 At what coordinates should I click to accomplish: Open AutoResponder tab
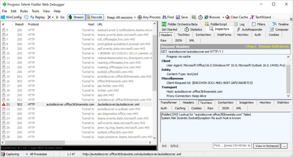250,29
